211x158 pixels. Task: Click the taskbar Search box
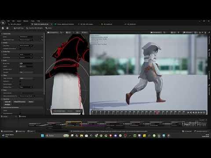pos(57,136)
